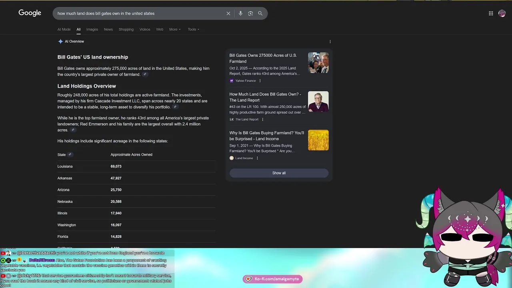This screenshot has width=512, height=288.
Task: Click the AI Overview sparkle icon
Action: pos(60,41)
